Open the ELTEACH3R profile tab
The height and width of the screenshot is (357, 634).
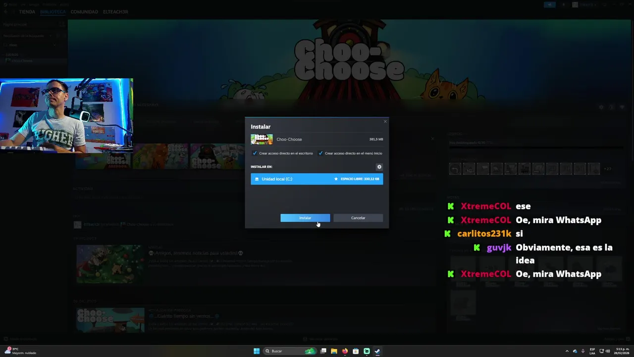[115, 11]
